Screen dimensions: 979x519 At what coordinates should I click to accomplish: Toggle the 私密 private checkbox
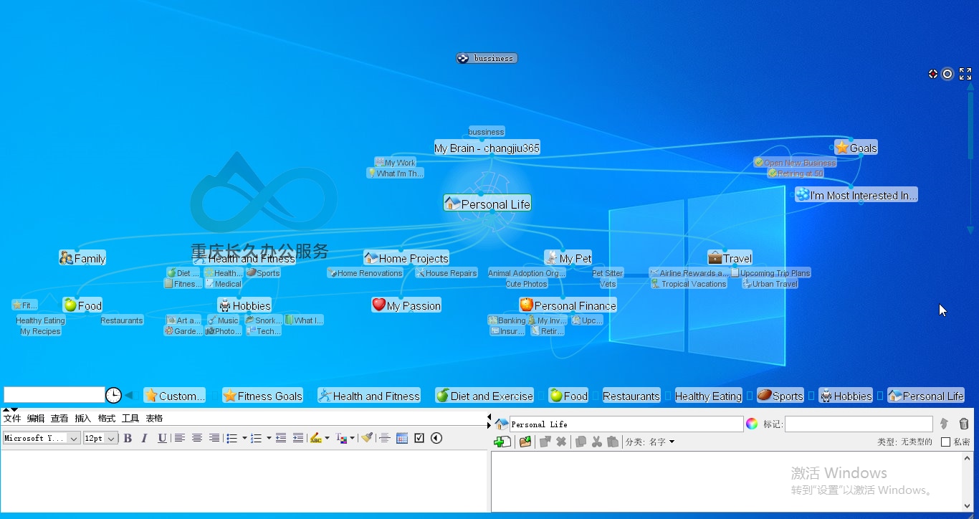[x=945, y=442]
